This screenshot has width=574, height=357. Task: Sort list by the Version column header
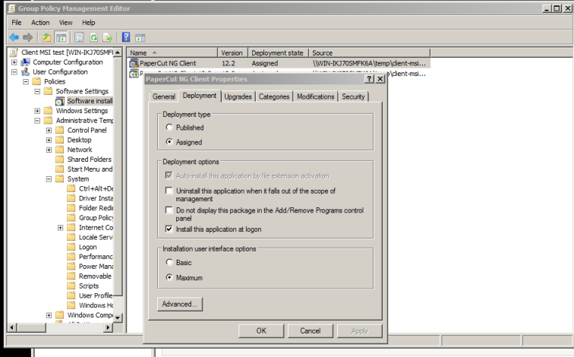(x=233, y=52)
